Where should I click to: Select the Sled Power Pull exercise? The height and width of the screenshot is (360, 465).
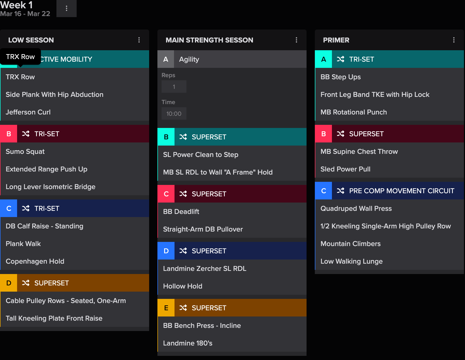coord(389,169)
